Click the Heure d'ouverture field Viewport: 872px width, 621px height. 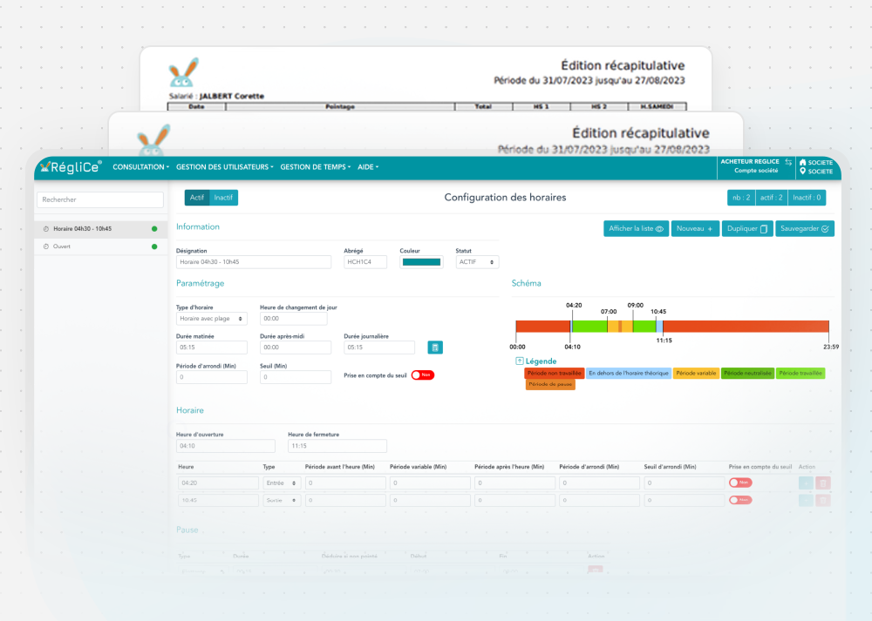[225, 446]
